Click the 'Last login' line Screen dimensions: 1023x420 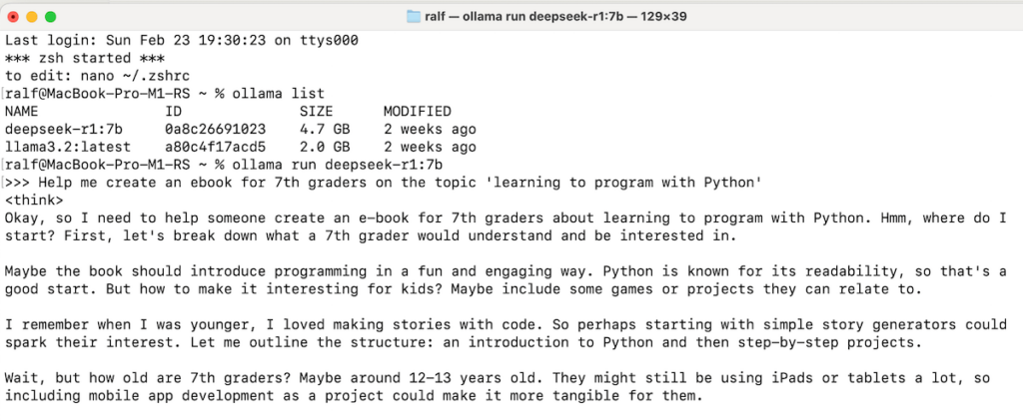tap(181, 40)
